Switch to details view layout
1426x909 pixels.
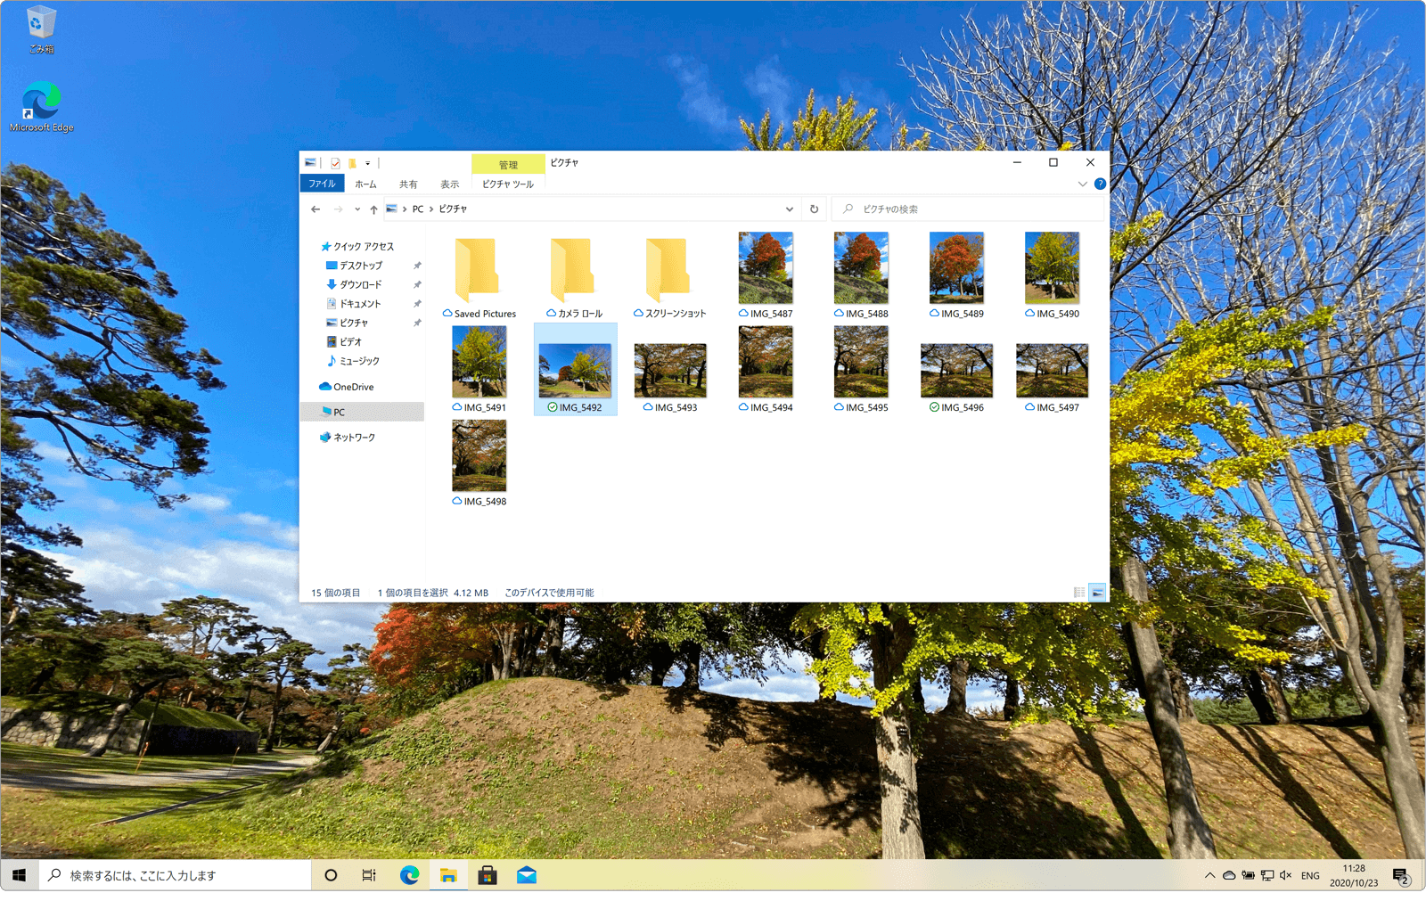(1079, 593)
